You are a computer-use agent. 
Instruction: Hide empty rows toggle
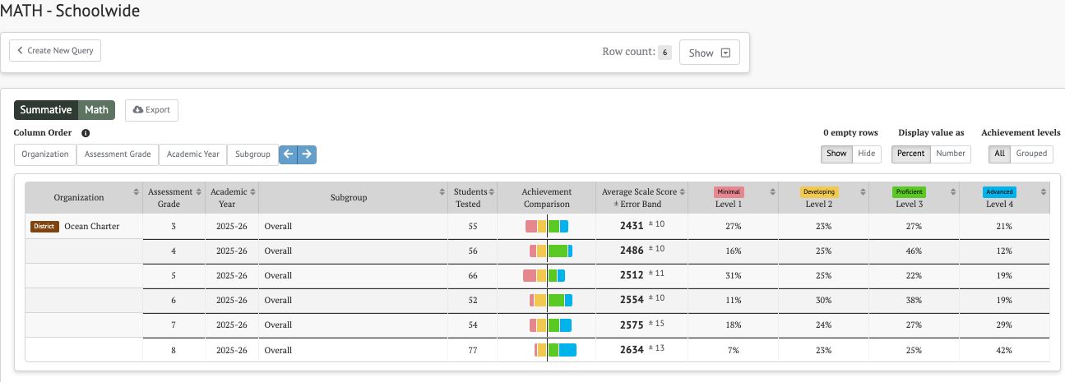867,154
